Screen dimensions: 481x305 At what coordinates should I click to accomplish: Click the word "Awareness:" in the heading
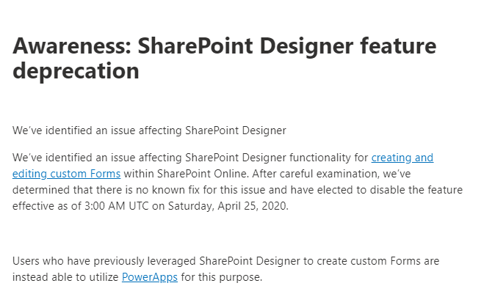pyautogui.click(x=73, y=46)
